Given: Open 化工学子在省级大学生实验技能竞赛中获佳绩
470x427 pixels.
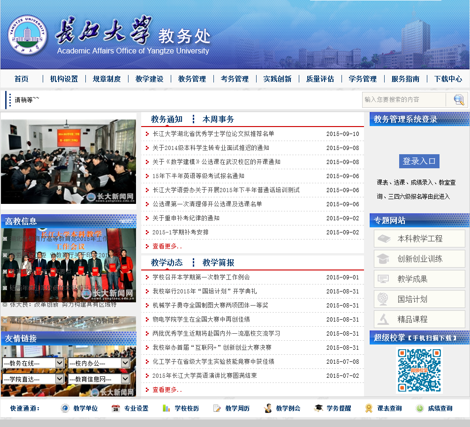Looking at the screenshot, I should pyautogui.click(x=213, y=361).
